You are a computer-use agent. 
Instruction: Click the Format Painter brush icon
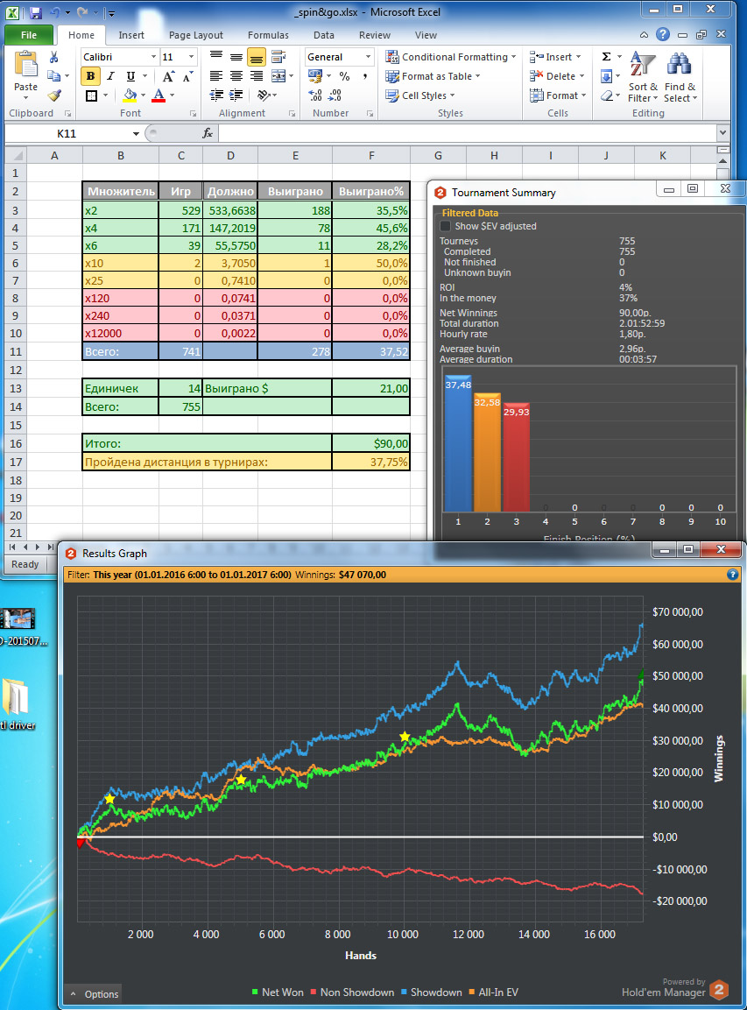(54, 95)
